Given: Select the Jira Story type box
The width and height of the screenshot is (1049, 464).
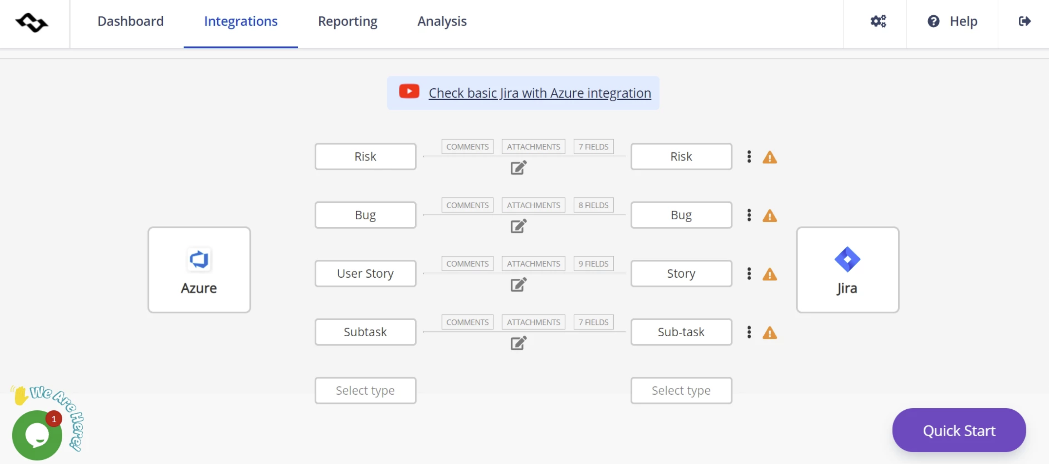Looking at the screenshot, I should click(x=681, y=273).
